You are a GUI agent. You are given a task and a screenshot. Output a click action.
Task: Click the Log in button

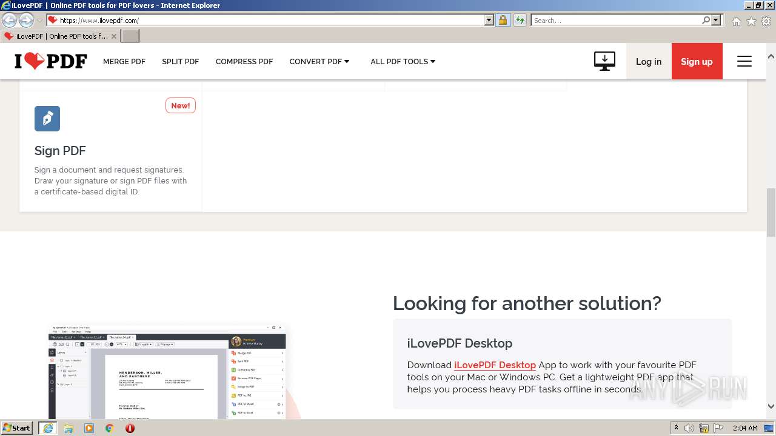(649, 61)
